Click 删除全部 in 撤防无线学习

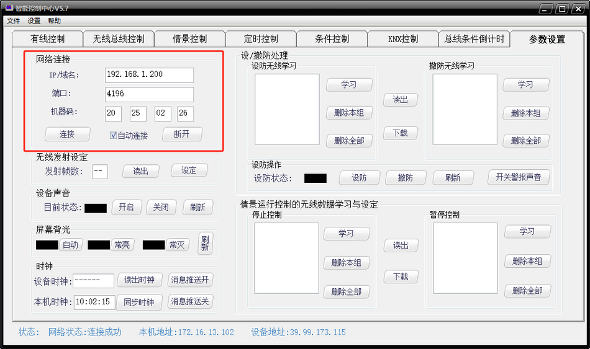click(525, 141)
